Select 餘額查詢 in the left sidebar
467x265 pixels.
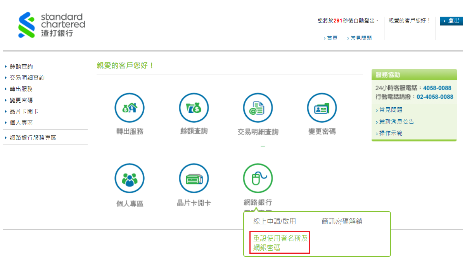(21, 67)
